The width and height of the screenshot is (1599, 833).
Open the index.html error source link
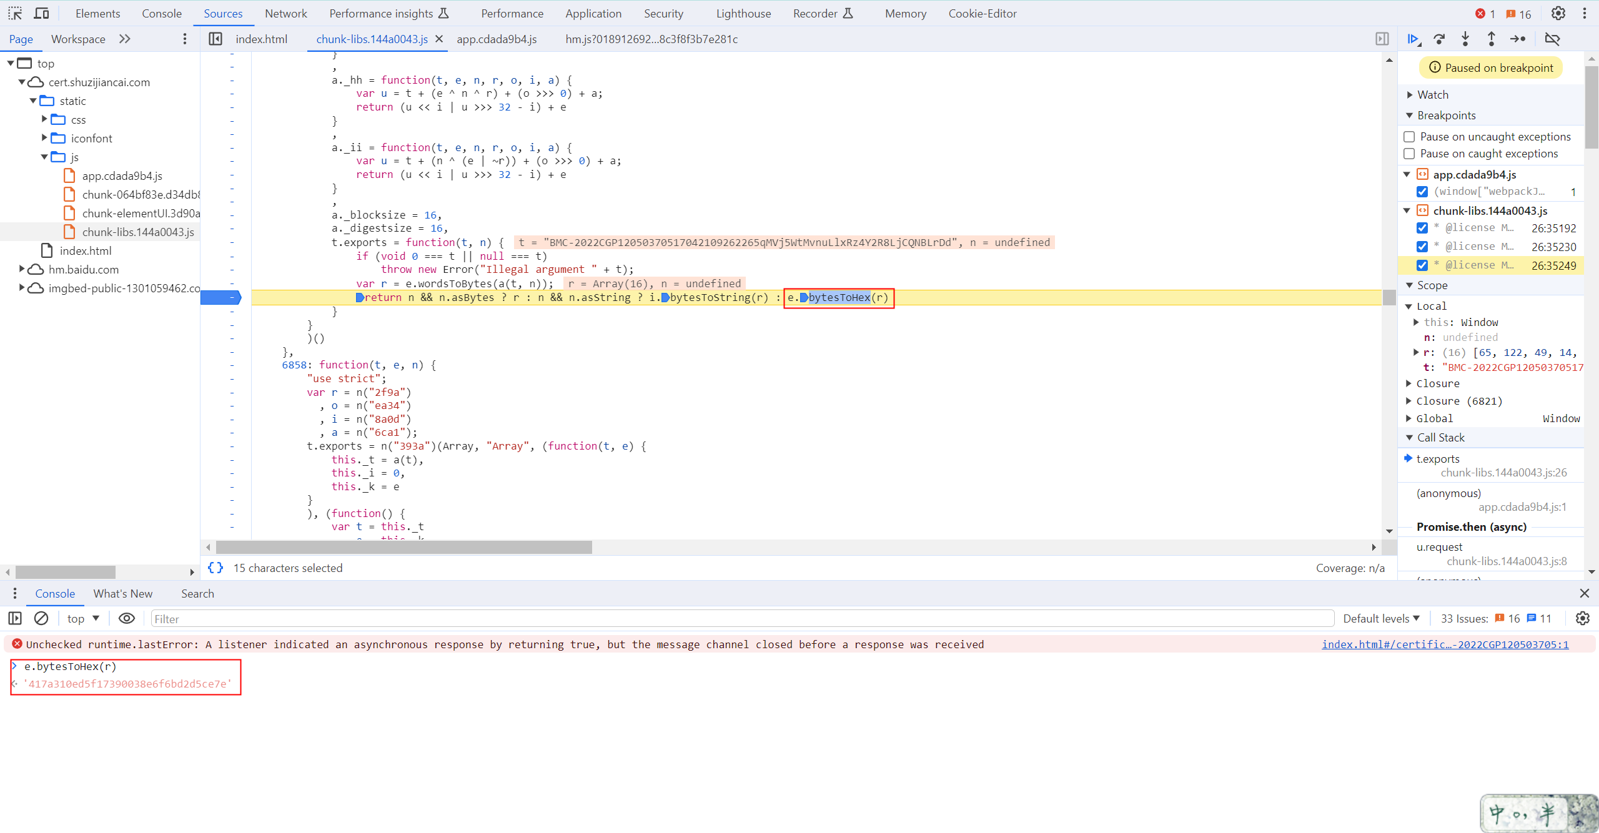click(1445, 644)
